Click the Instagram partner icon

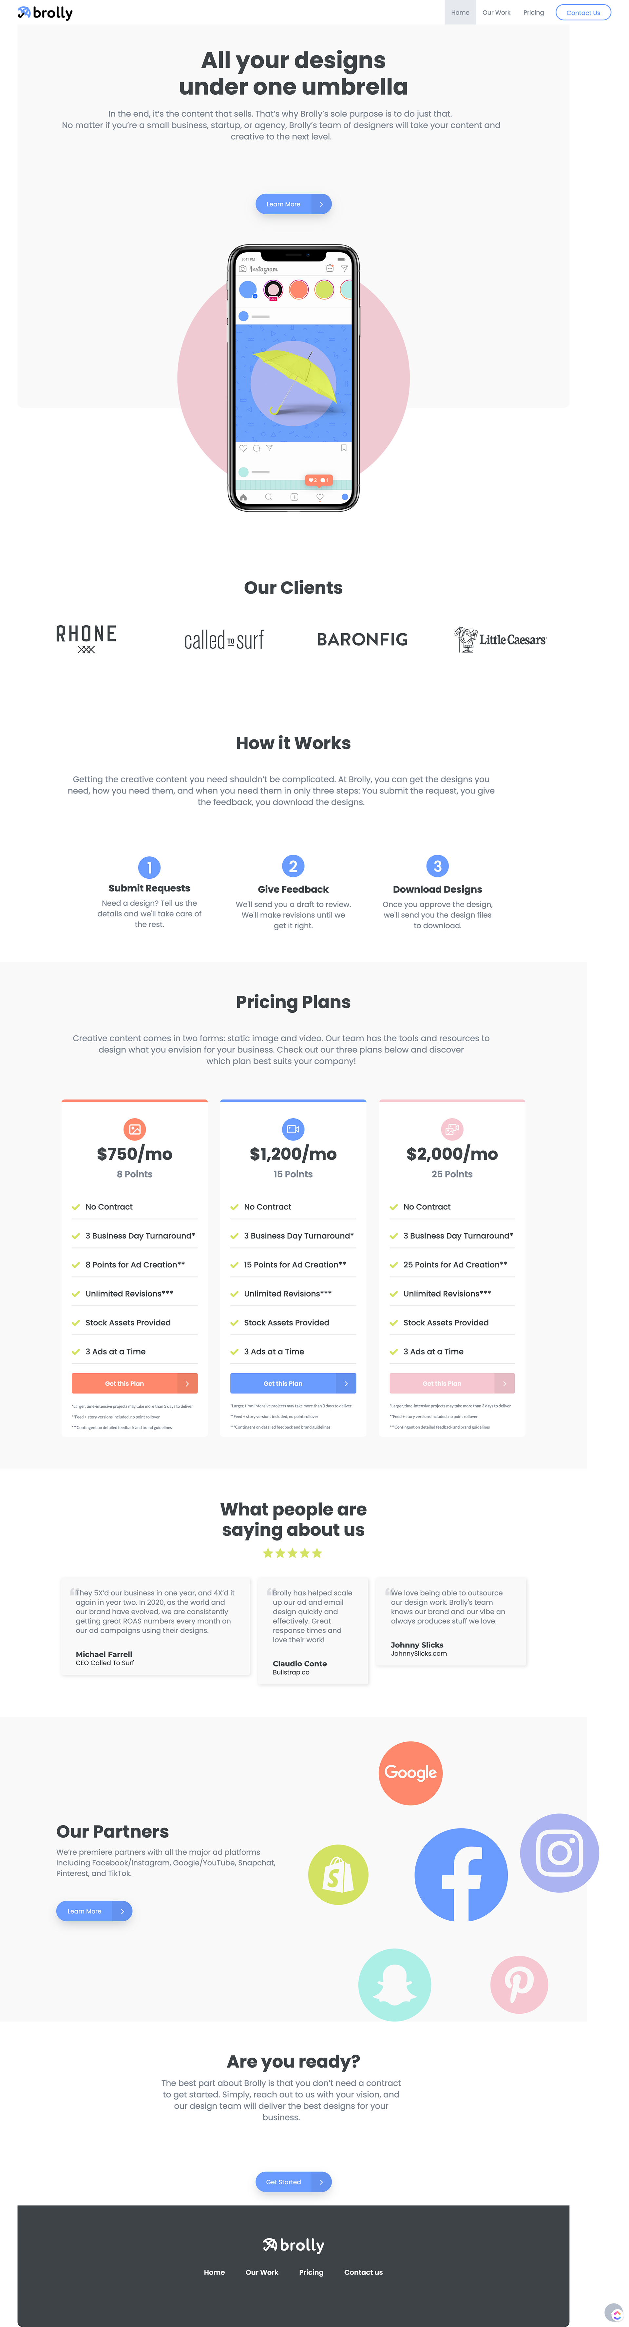click(x=560, y=1853)
